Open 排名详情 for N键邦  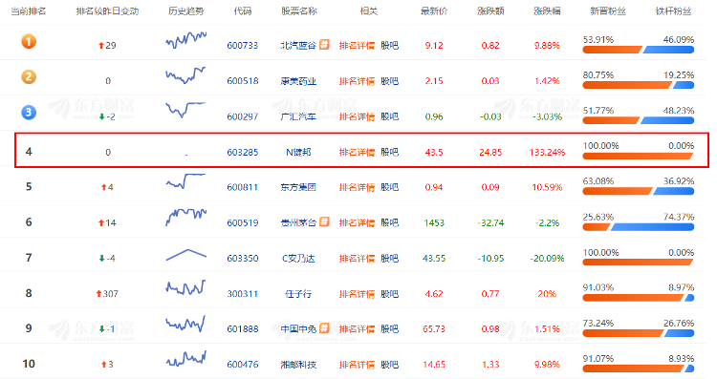[x=357, y=152]
